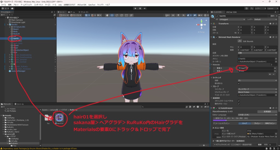Select the Rect transform tool
The width and height of the screenshot is (280, 150).
coord(126,15)
